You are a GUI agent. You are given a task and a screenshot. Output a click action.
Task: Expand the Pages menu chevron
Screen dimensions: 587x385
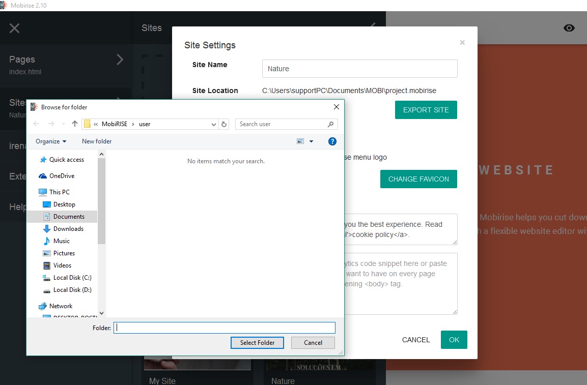pos(120,60)
